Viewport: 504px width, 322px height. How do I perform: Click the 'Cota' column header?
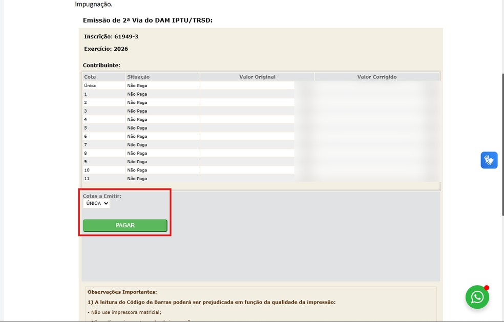click(x=103, y=77)
